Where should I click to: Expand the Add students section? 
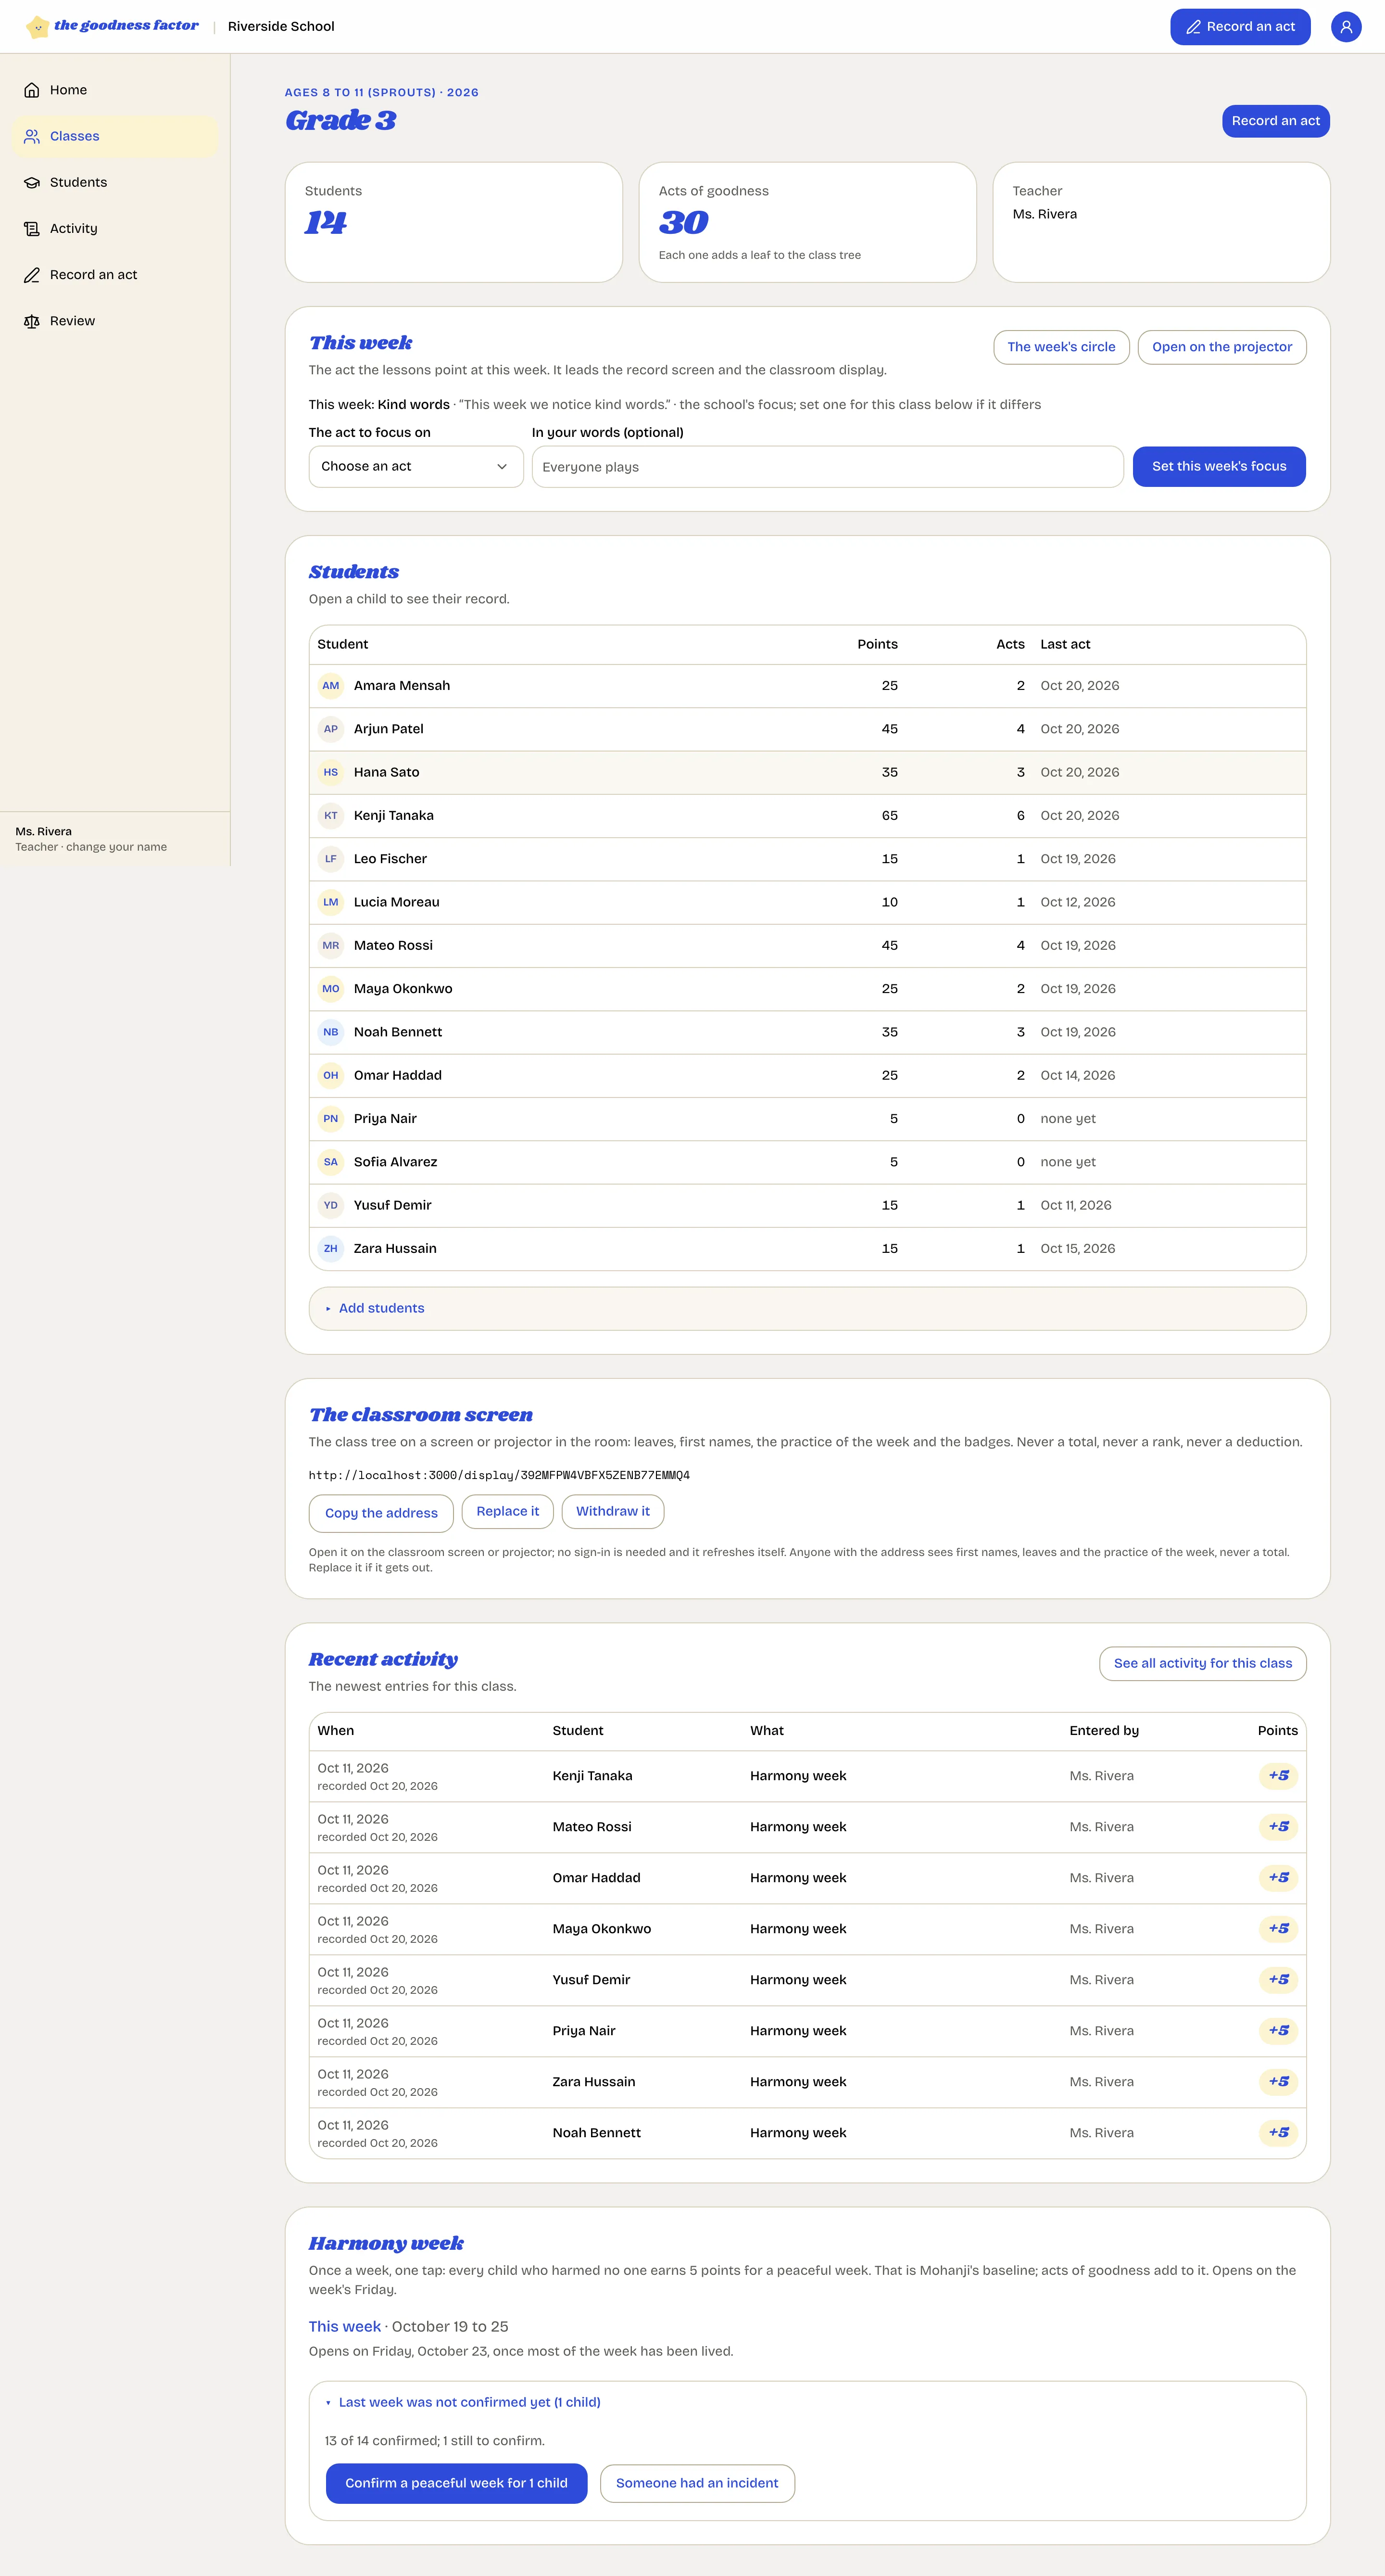pyautogui.click(x=807, y=1308)
